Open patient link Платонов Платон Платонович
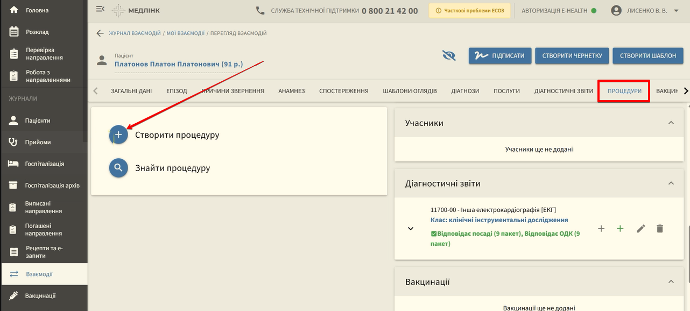 click(179, 64)
